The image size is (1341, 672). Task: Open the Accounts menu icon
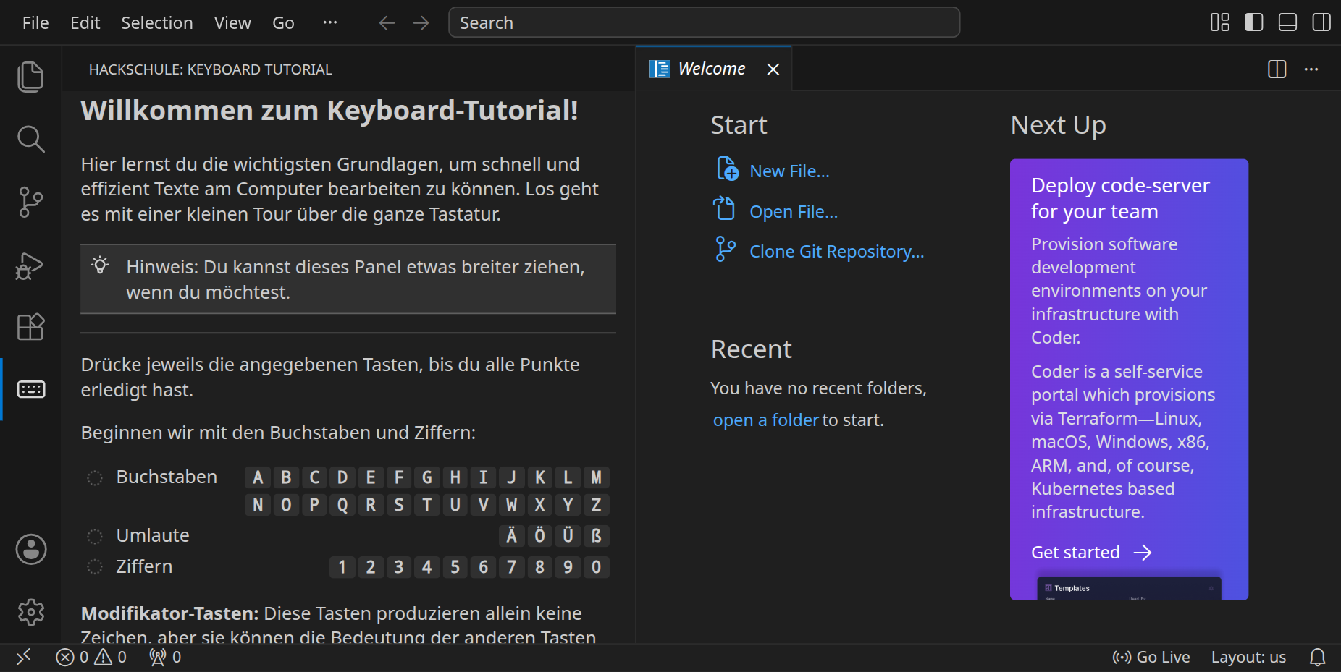click(x=31, y=550)
